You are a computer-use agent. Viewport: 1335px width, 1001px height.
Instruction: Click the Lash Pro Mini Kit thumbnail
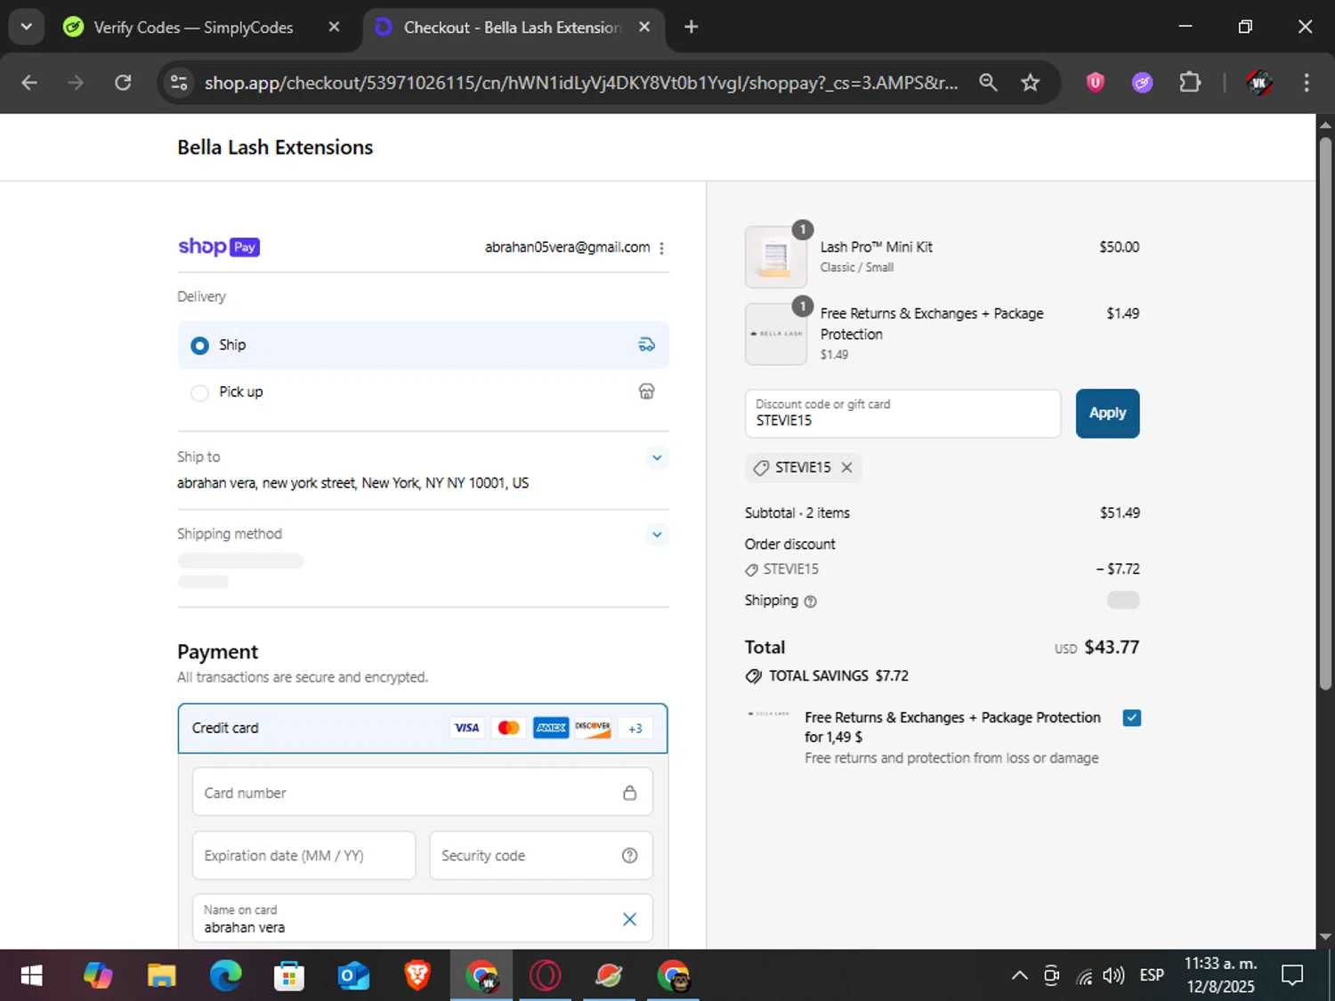point(776,257)
